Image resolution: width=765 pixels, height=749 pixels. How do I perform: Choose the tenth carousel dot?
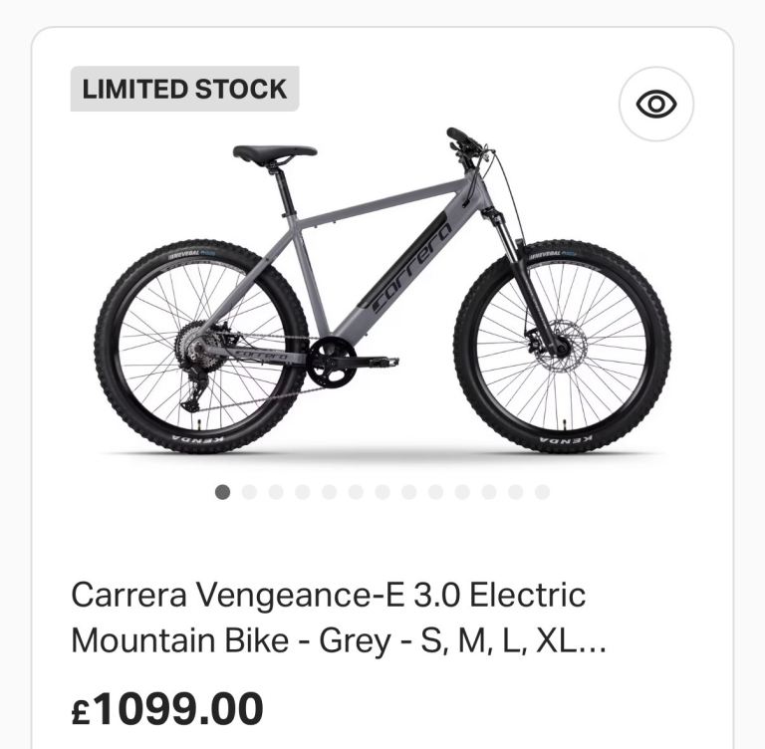(462, 492)
